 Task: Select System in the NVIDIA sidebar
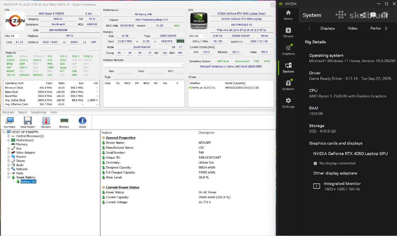coord(288,67)
